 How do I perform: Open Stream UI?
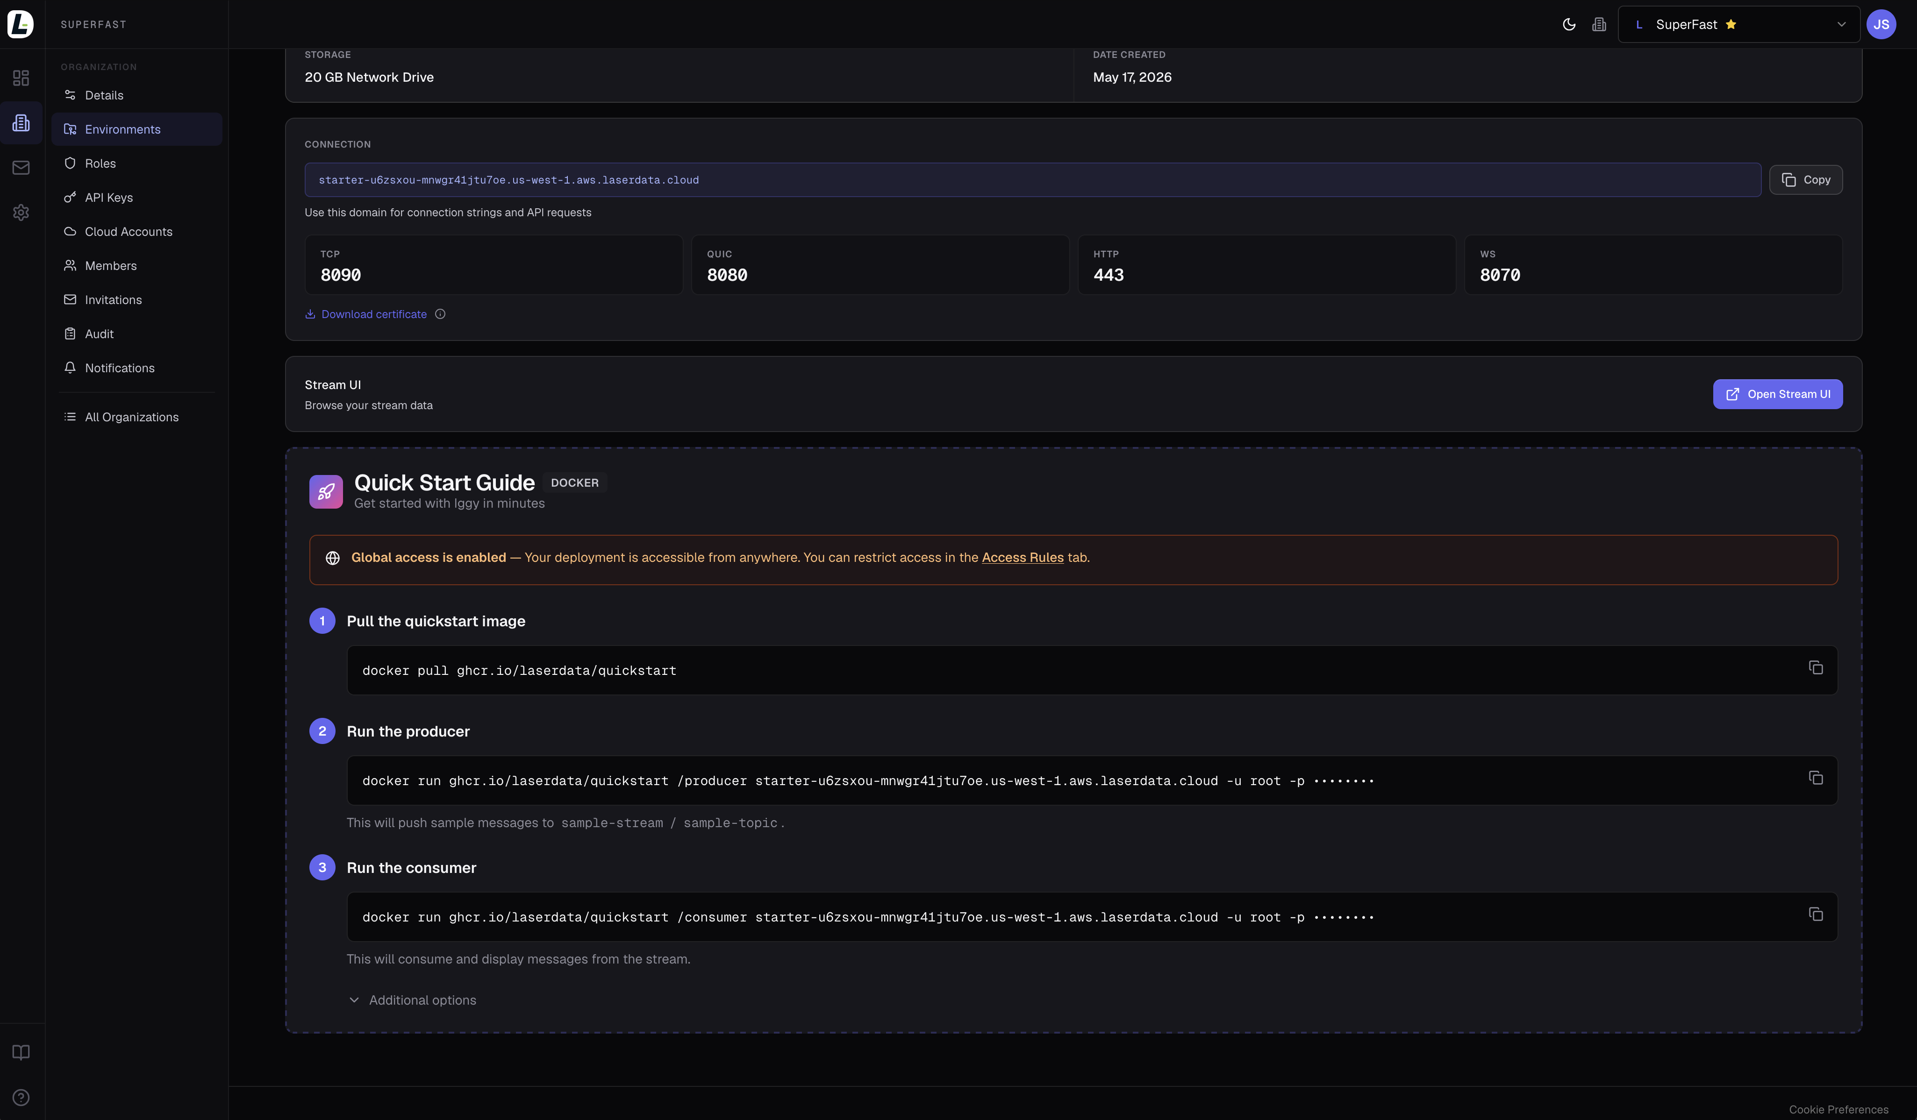[x=1777, y=394]
